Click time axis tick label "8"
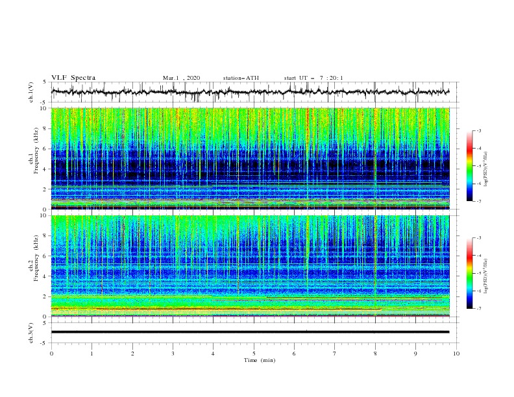Screen dimensions: 514x397 tap(375, 354)
